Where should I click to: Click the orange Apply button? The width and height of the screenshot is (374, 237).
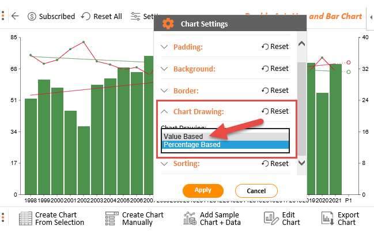[x=203, y=190]
